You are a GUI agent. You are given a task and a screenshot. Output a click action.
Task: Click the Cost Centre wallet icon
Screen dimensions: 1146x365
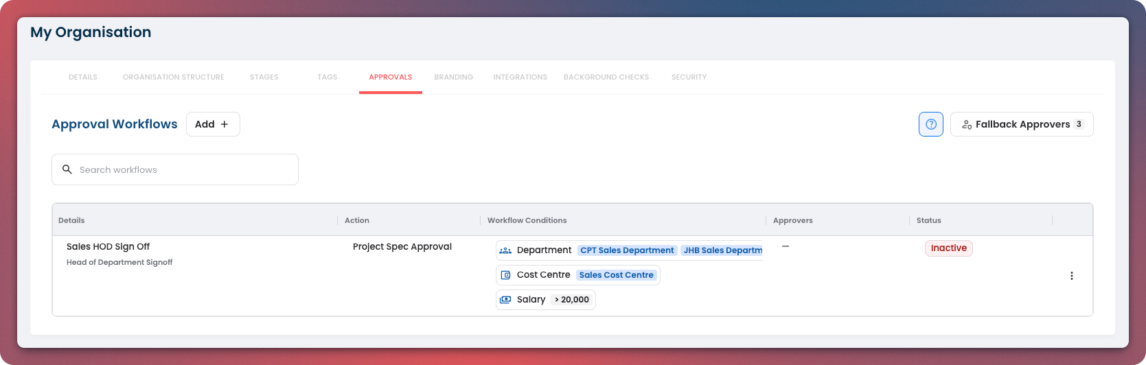[x=505, y=275]
